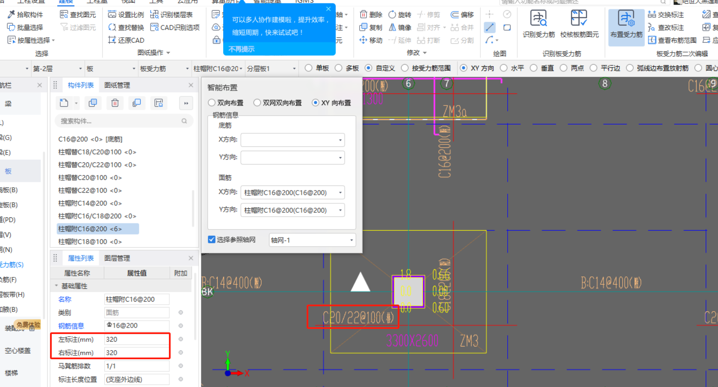Click the 右标注(mm) value field

click(x=137, y=352)
